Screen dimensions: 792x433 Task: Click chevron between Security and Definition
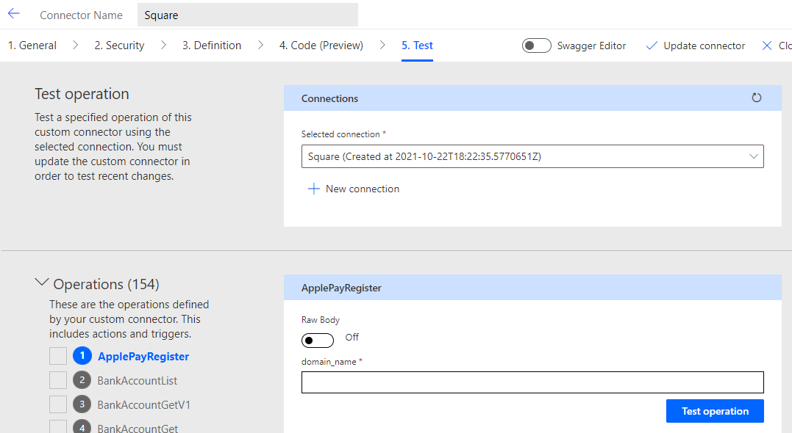click(163, 45)
